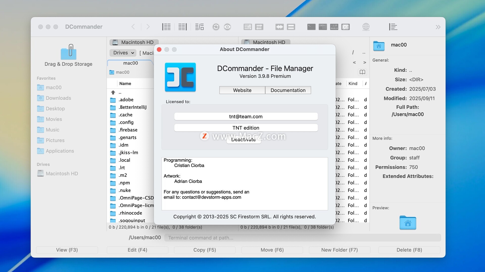Screen dimensions: 485x272
Task: Toggle the eye icon in the toolbar
Action: coord(227,27)
